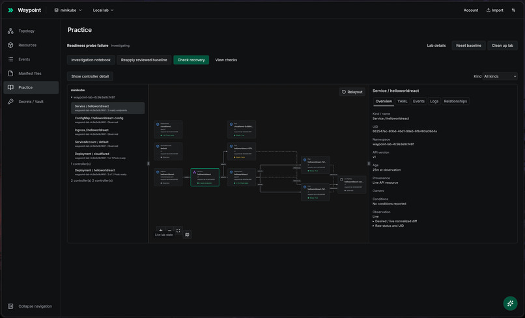Switch to the YAML tab

(402, 101)
